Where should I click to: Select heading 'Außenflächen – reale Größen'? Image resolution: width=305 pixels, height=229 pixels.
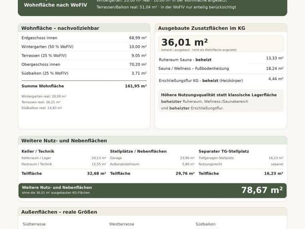(59, 212)
